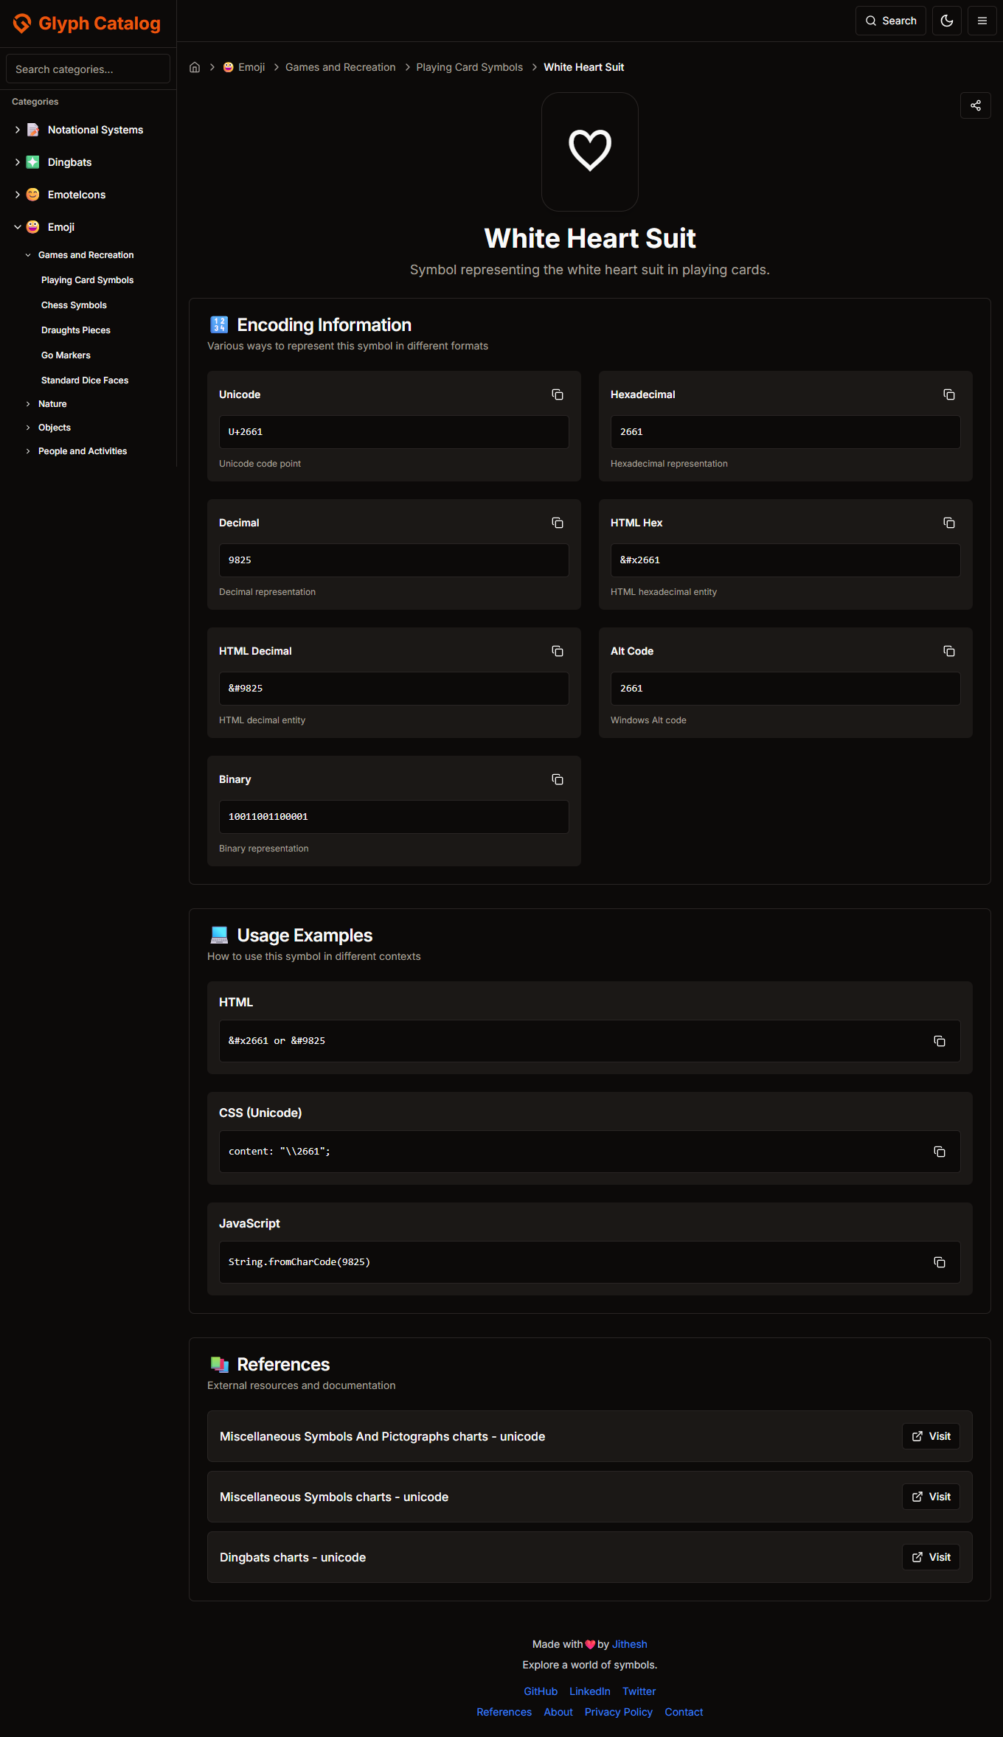Open the Contact footer link
This screenshot has height=1737, width=1003.
[684, 1712]
